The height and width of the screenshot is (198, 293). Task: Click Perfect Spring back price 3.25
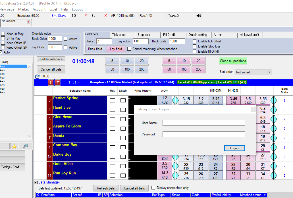(216, 100)
